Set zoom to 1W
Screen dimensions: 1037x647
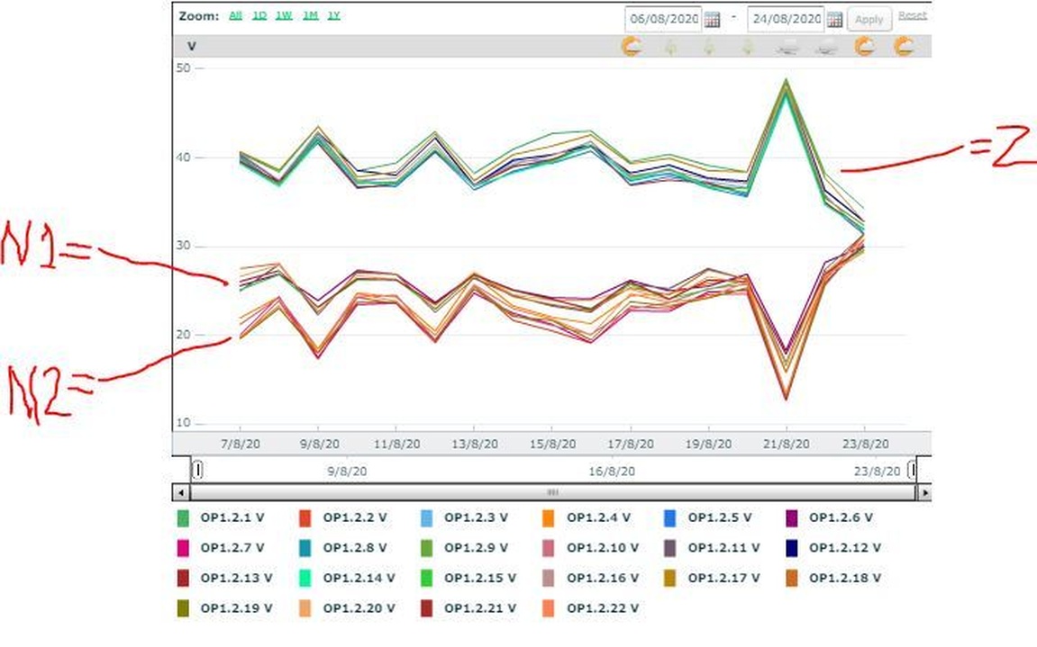(x=284, y=15)
